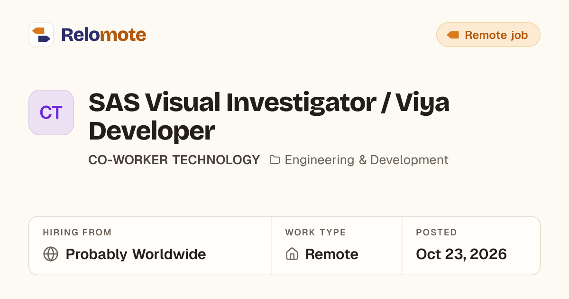Click the Remote job badge
The image size is (569, 299).
click(488, 35)
